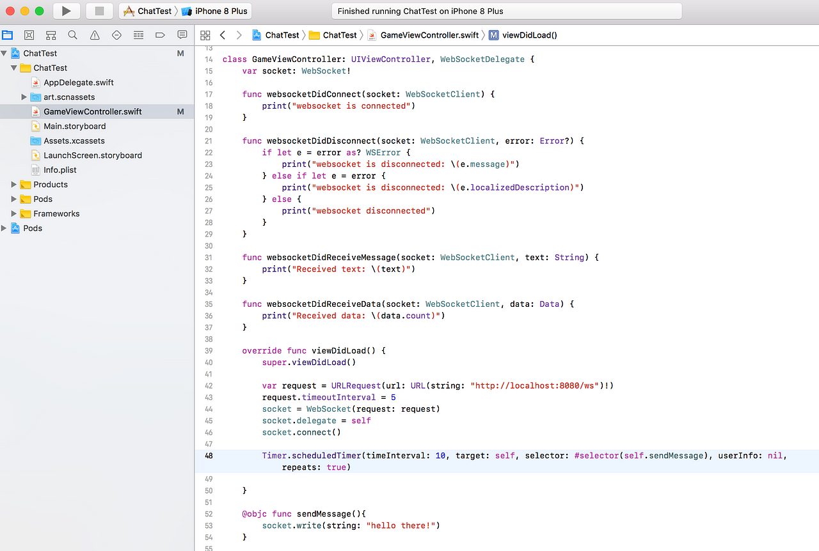Click the 'hello there!' string literal
Viewport: 819px width, 551px height.
(x=403, y=525)
